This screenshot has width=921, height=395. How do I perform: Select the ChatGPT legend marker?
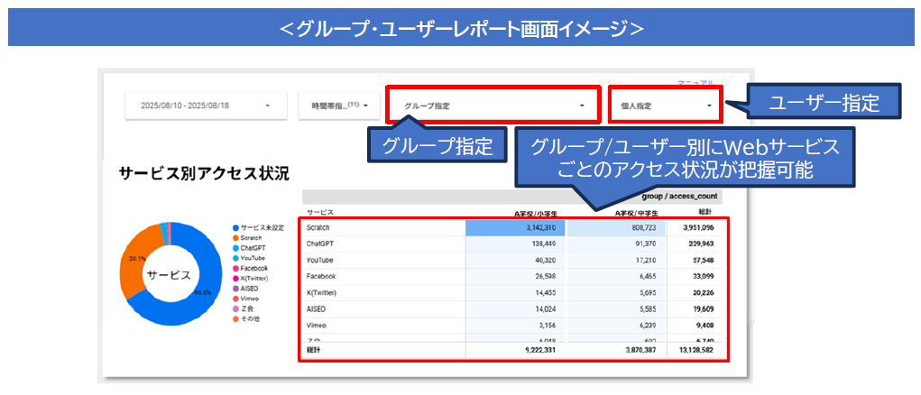[235, 248]
